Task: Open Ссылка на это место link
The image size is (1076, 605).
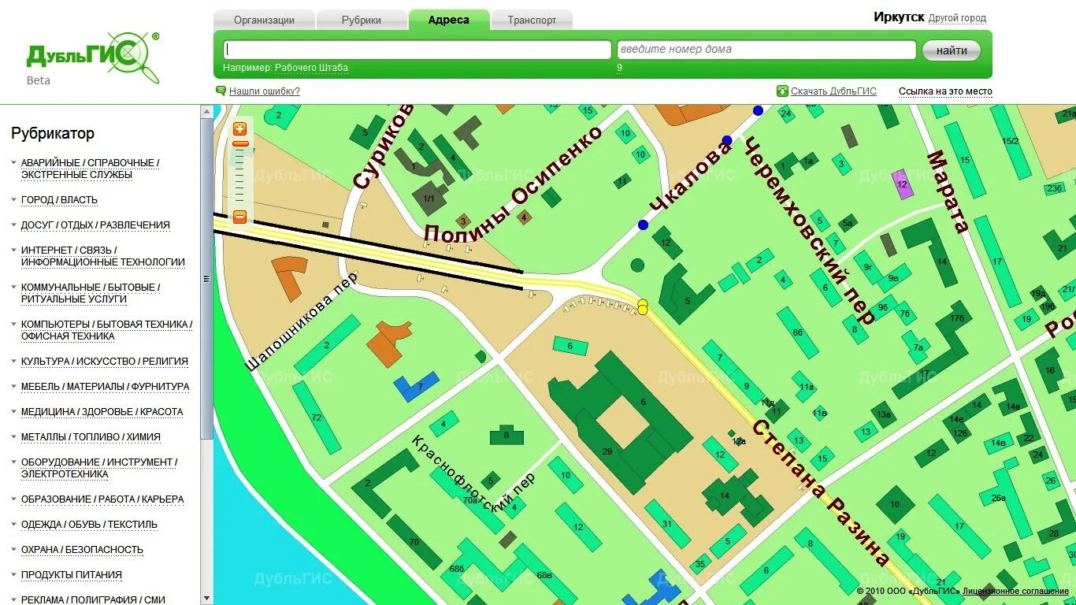Action: [945, 91]
